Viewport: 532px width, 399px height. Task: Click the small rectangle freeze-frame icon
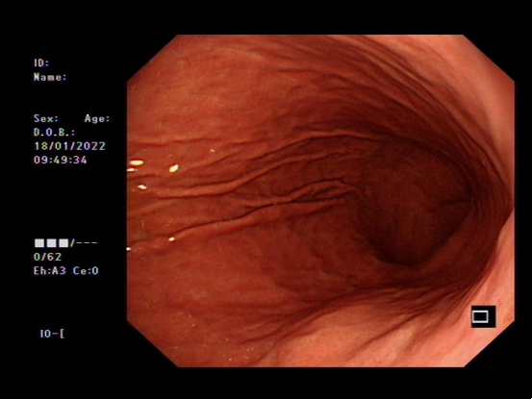(x=483, y=316)
